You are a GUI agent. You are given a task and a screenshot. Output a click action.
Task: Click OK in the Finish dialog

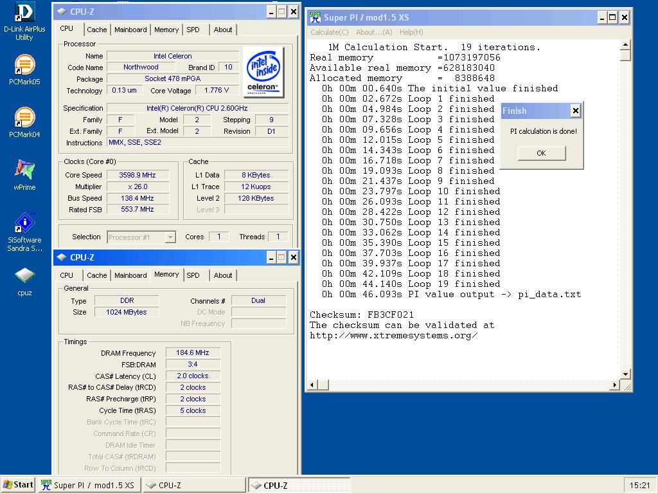pos(541,153)
